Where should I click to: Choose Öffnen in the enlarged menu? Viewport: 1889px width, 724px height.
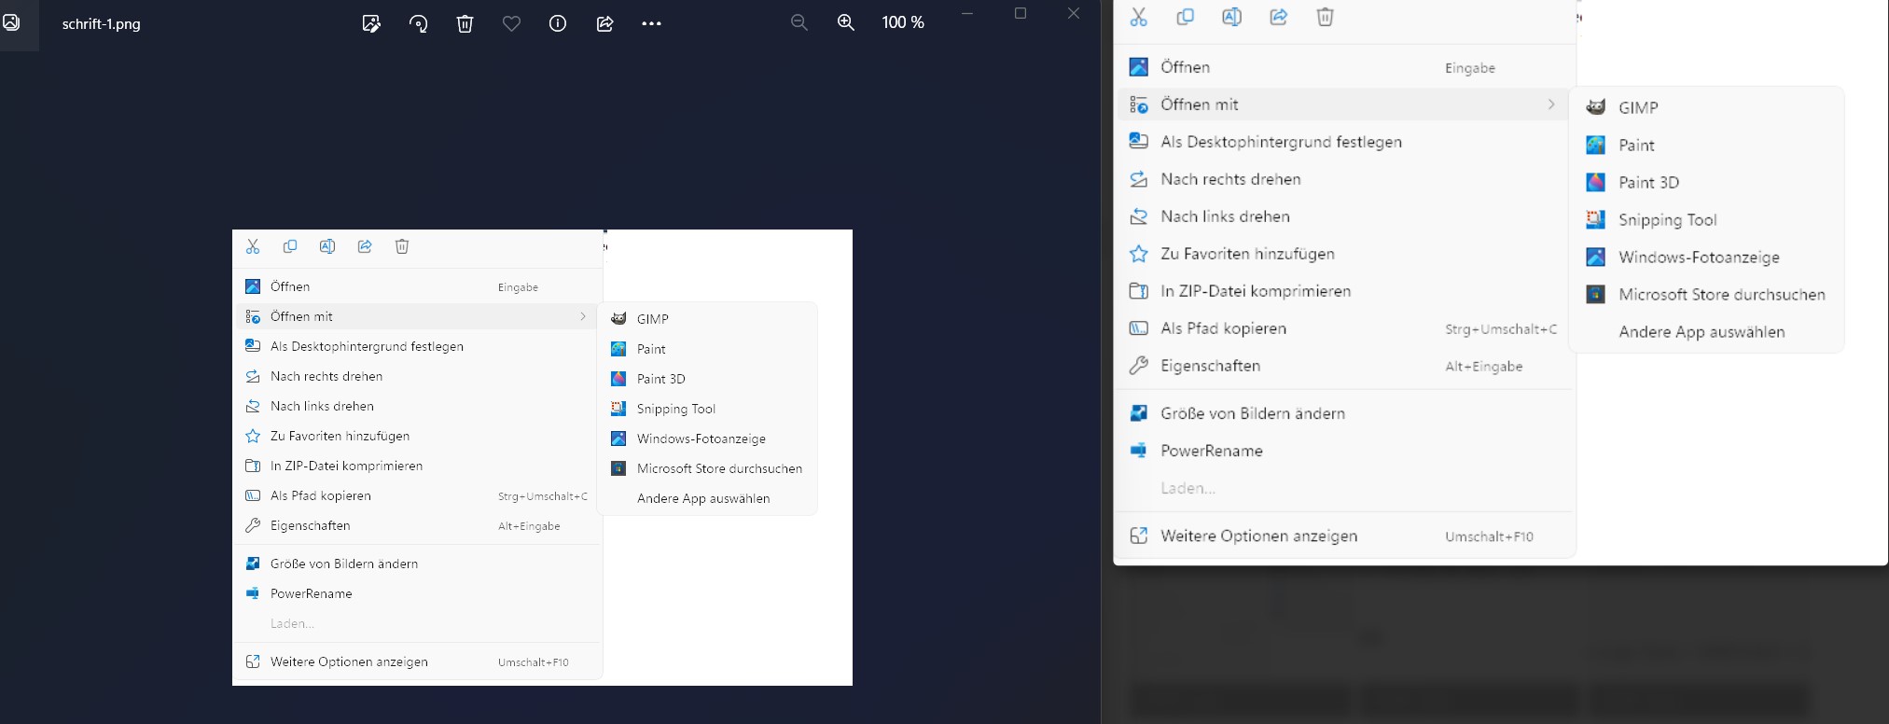pos(1344,67)
